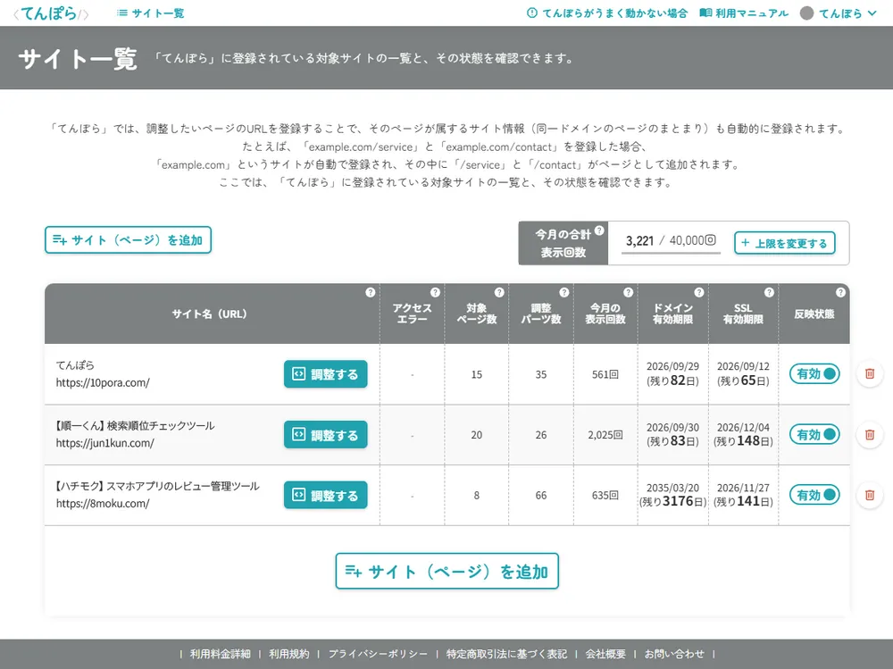Open 利用規約 footer link
This screenshot has height=669, width=893.
click(289, 654)
